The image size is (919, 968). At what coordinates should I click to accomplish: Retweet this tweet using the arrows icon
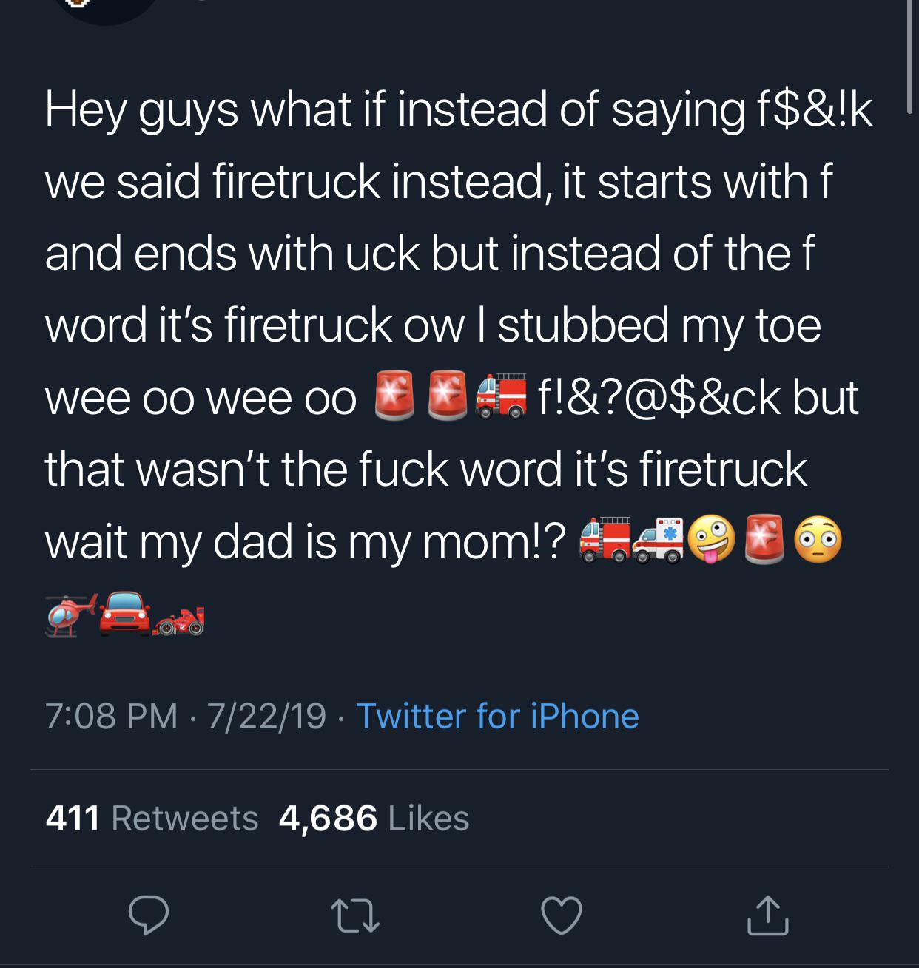(355, 915)
